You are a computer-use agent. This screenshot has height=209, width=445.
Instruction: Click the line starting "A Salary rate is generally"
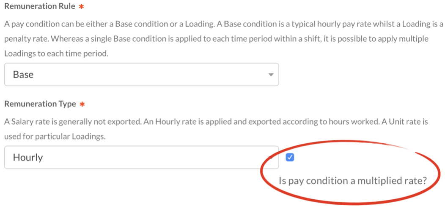216,122
